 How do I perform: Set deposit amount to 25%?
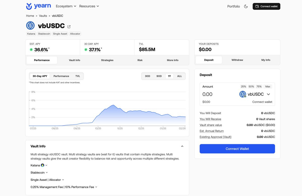coord(244,87)
